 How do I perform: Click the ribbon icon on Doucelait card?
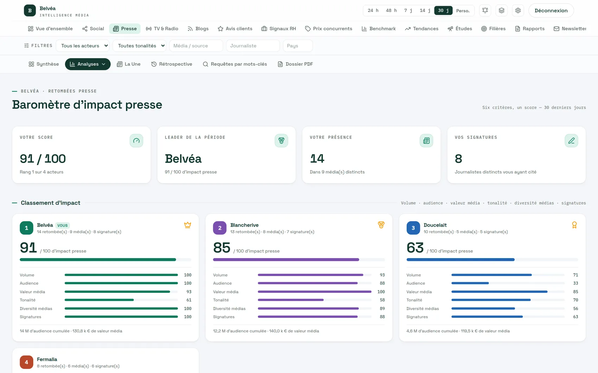[574, 225]
